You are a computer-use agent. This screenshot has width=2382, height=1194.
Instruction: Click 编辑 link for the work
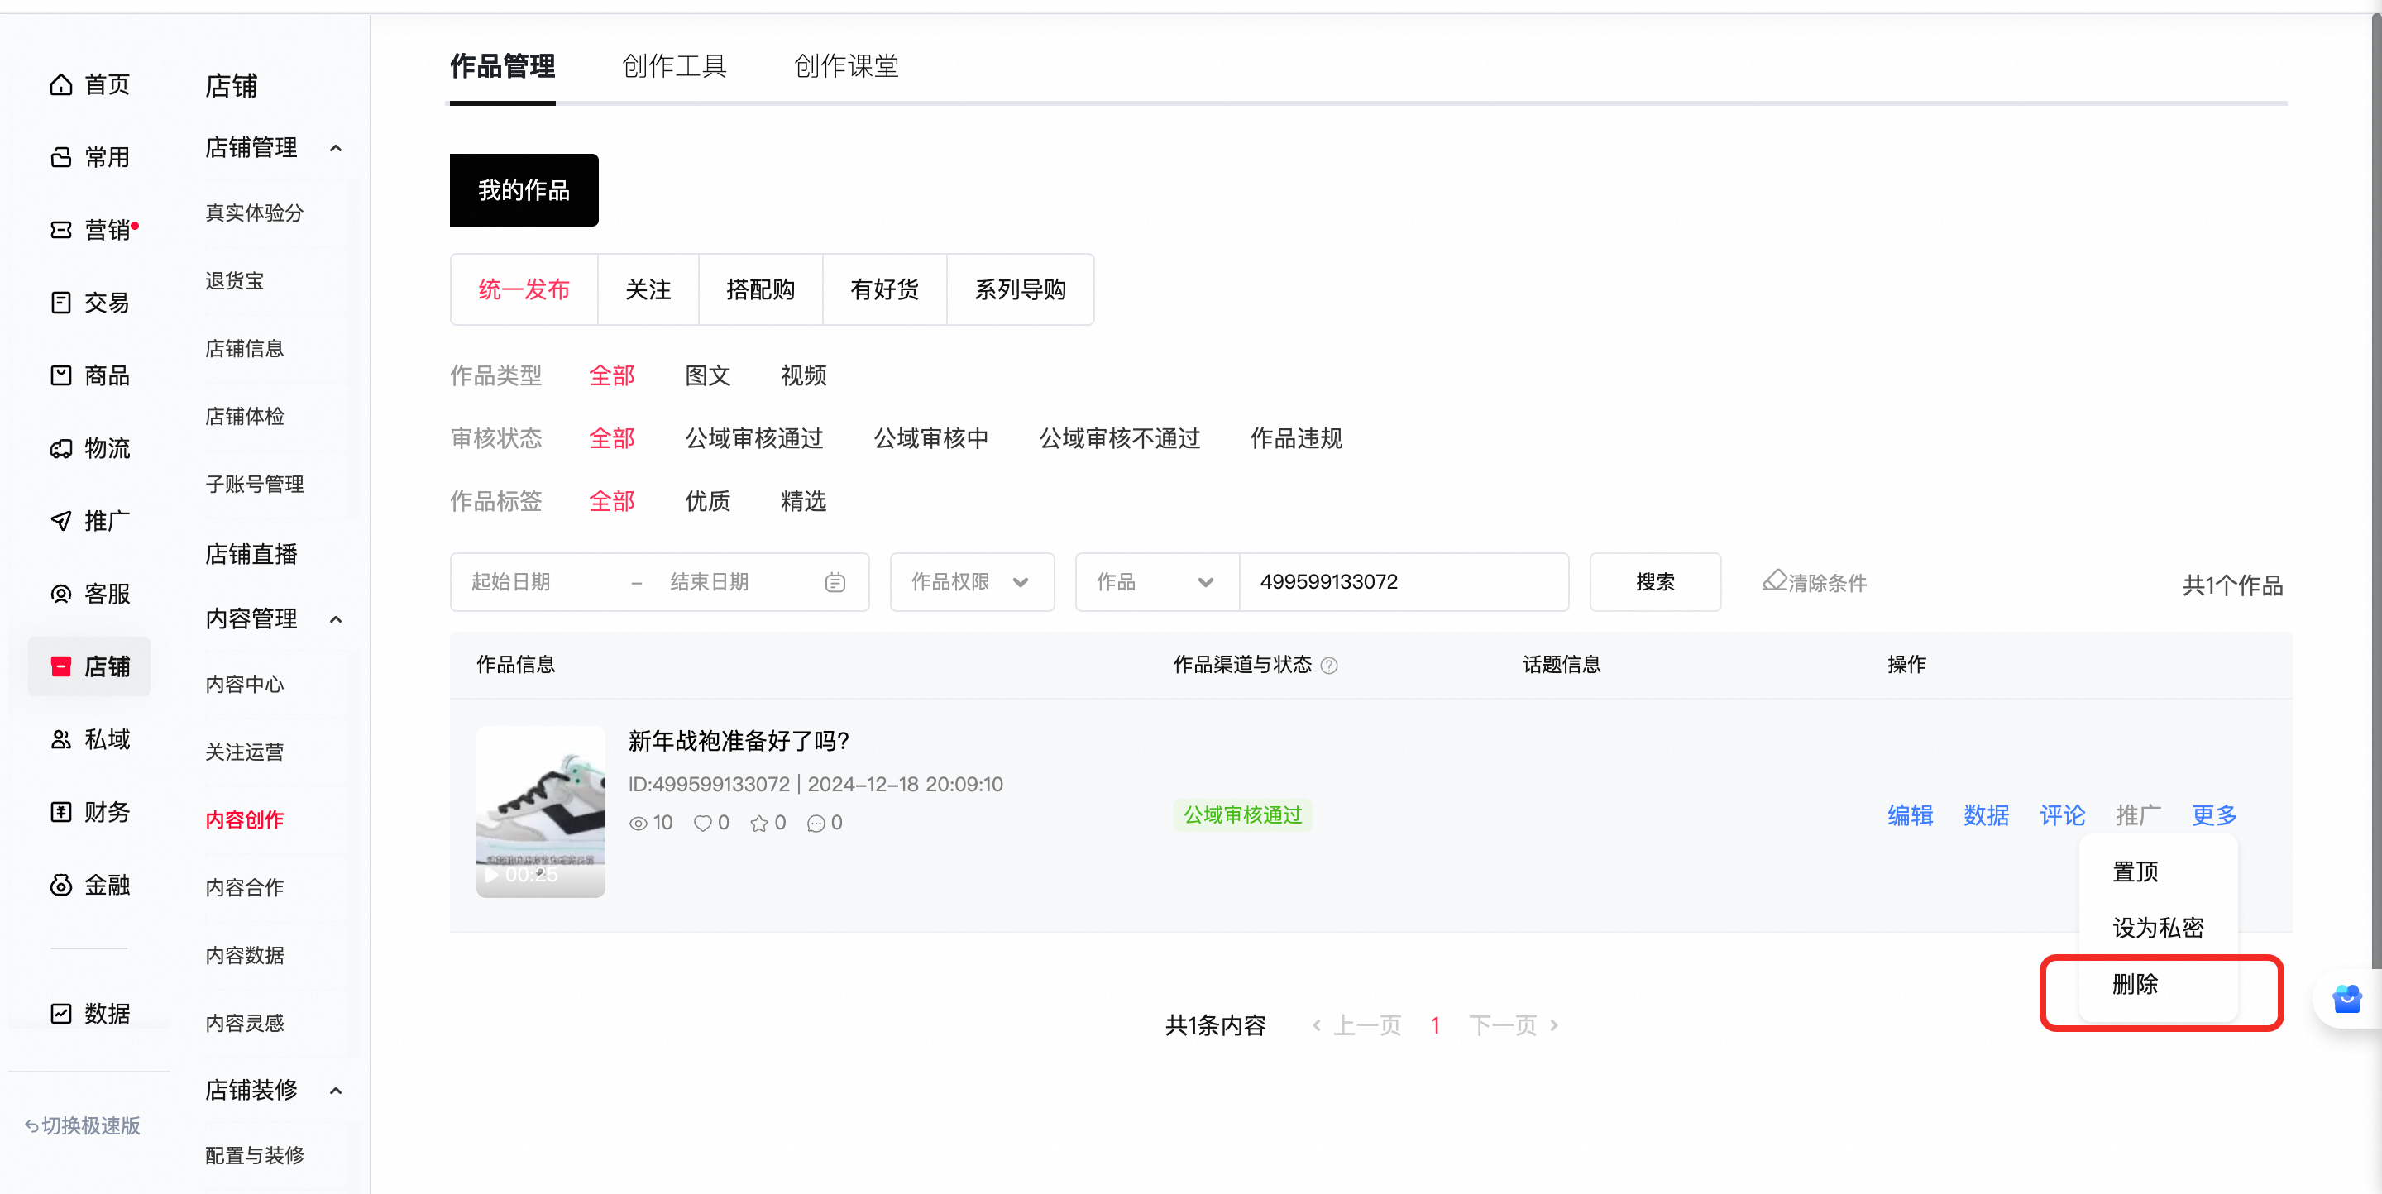pos(1911,815)
